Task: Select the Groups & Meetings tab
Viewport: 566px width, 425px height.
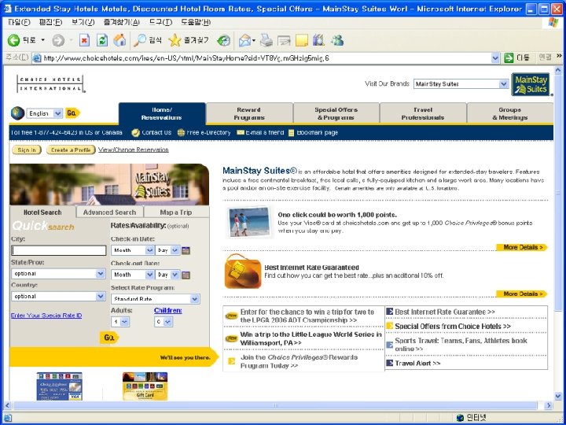Action: (x=509, y=113)
